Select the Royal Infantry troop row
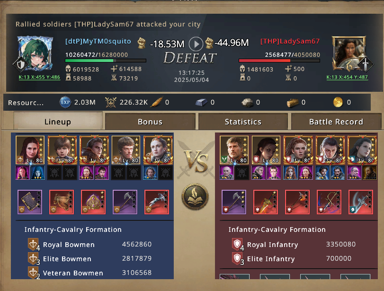 pos(294,244)
